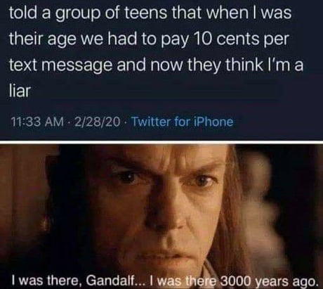Click the 2/28/20 tweet date
The height and width of the screenshot is (289, 323).
(x=97, y=122)
